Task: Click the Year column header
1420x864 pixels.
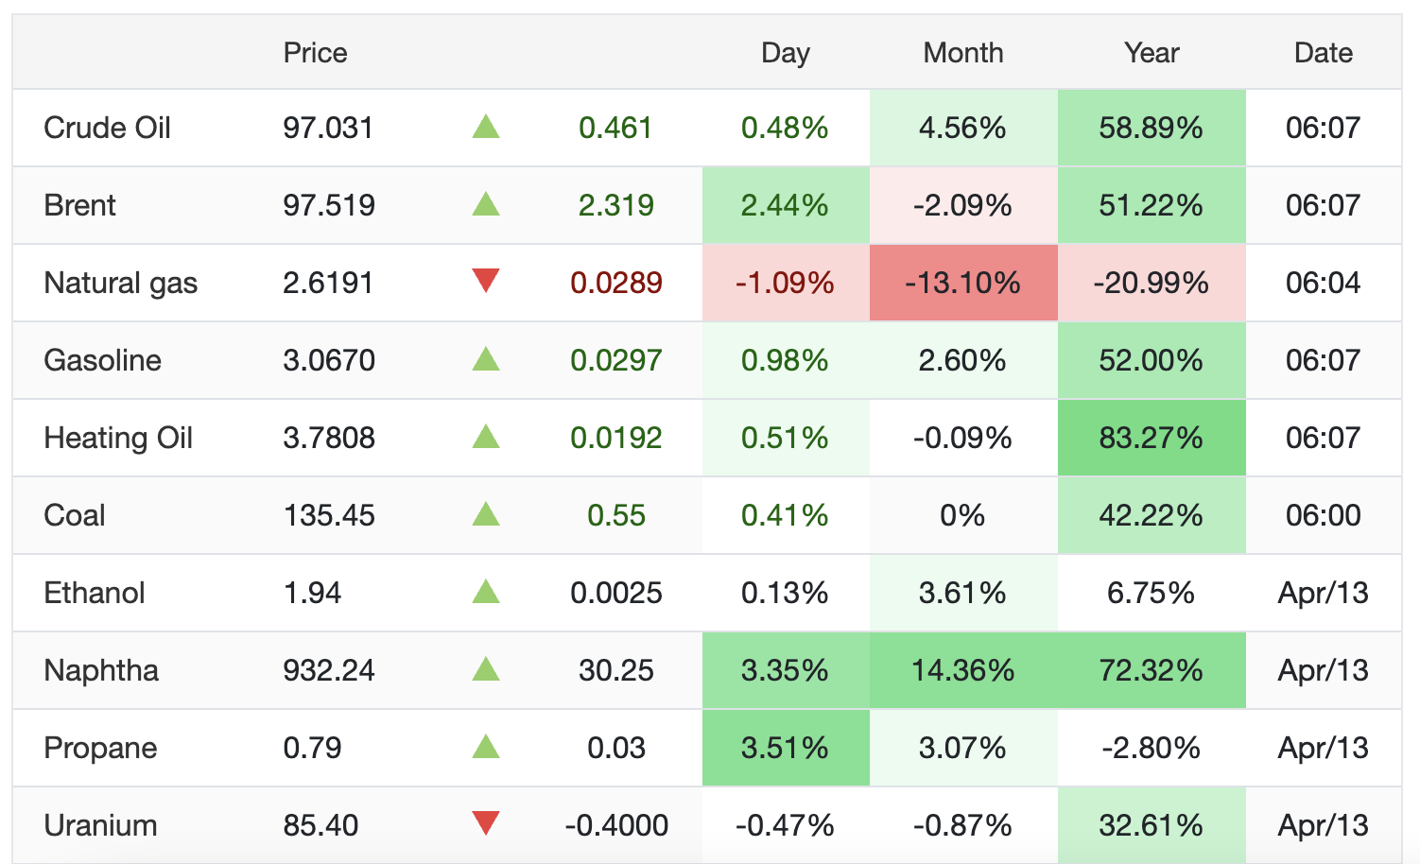Action: (1151, 53)
